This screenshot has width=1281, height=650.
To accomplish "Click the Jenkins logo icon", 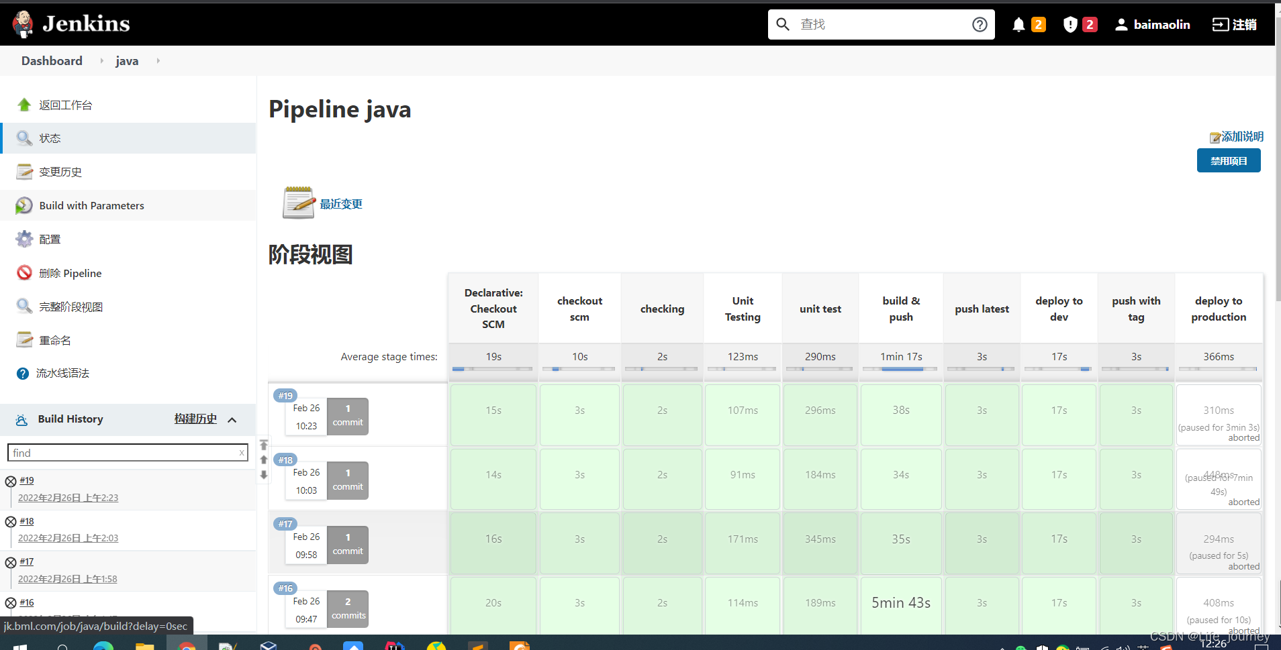I will click(x=23, y=24).
